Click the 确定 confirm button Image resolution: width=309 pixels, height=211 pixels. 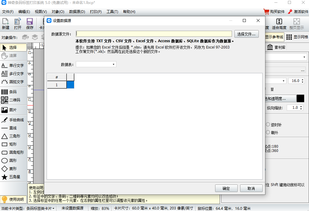(x=226, y=188)
